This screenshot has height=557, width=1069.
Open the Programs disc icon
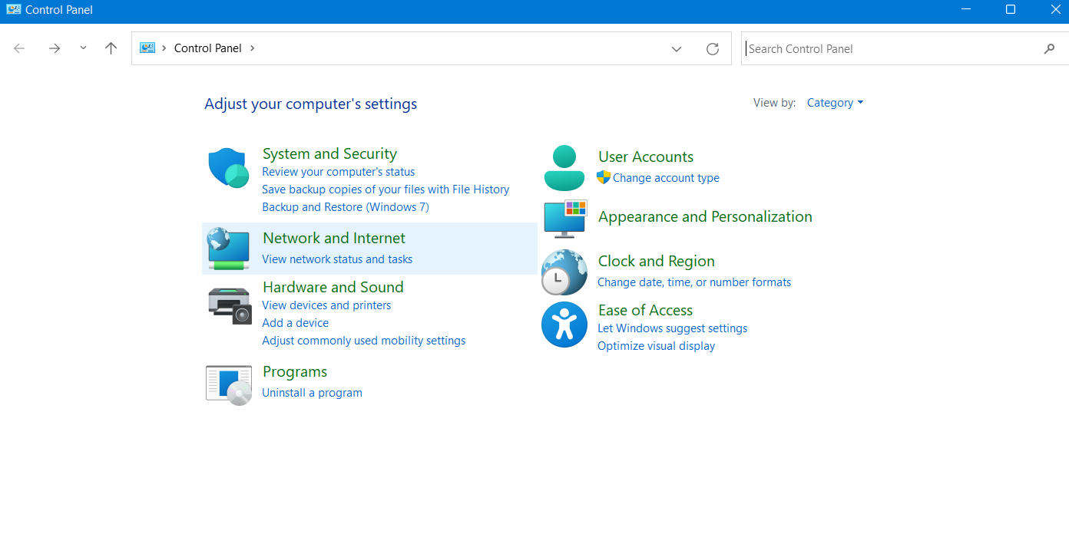click(x=229, y=384)
